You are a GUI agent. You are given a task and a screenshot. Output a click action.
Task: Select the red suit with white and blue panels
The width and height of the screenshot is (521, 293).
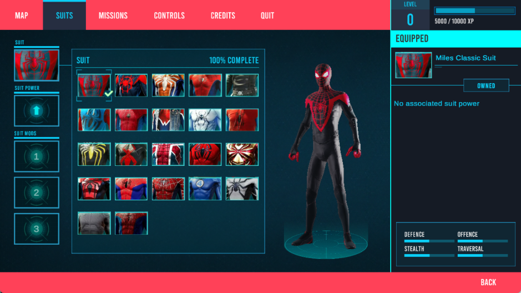168,154
